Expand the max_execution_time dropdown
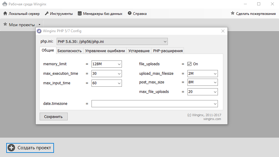Viewport: 279px width, 157px height. [119, 74]
